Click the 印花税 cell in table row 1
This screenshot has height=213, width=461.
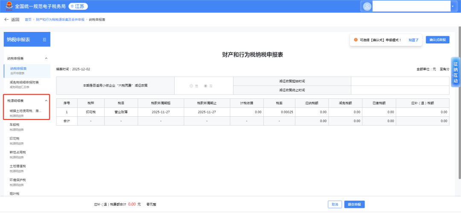(x=91, y=112)
